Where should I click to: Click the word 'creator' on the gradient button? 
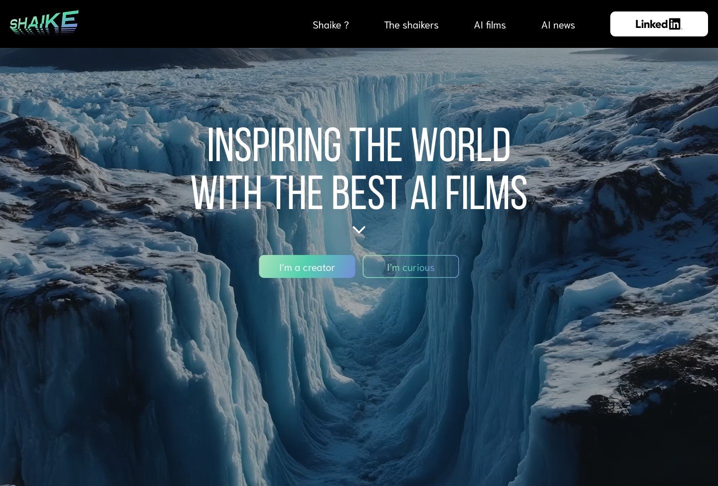[319, 267]
